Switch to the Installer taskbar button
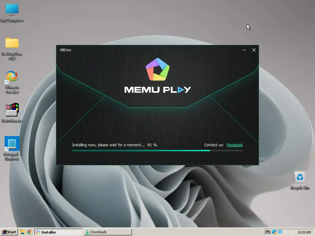 [58, 232]
